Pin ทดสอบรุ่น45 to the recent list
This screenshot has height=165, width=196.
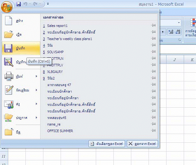click(x=153, y=117)
